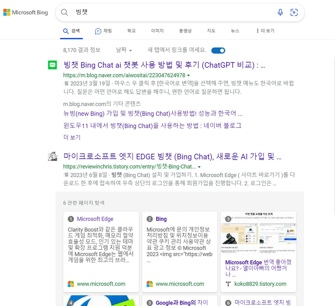
Task: Open visual search camera icon
Action: 294,12
